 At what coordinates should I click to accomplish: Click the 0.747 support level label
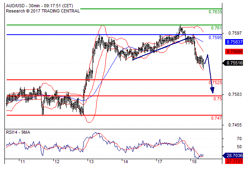(216, 118)
